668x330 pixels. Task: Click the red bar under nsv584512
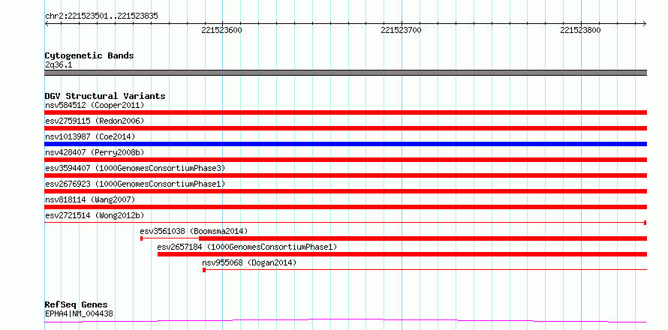point(346,112)
